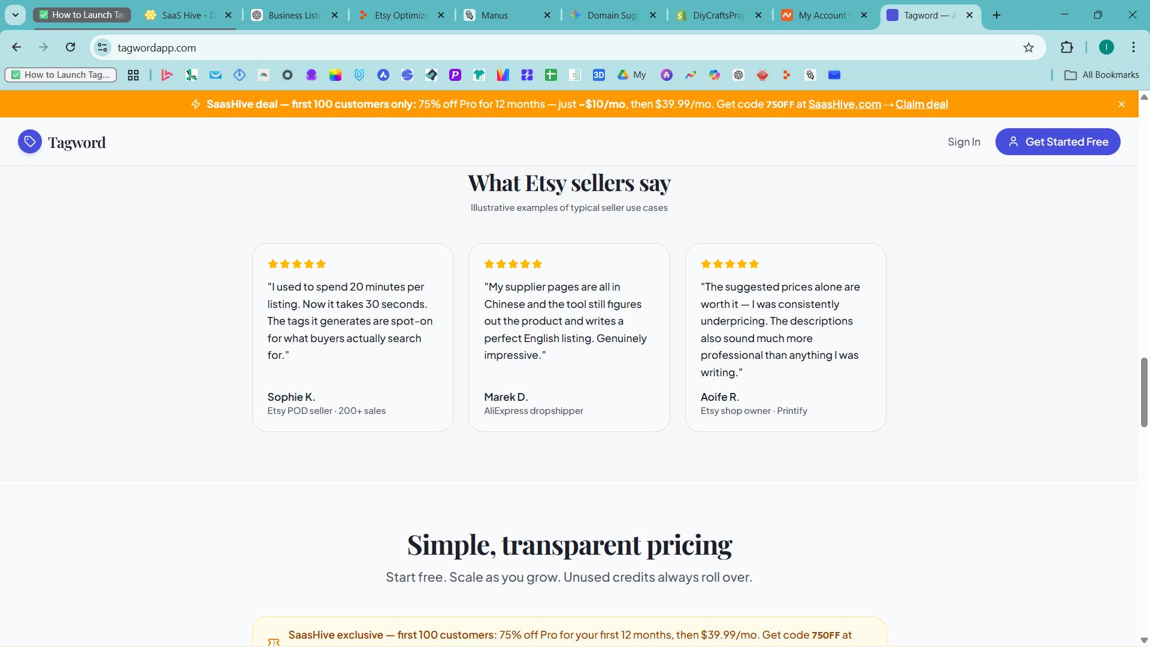Expand the tab search dropdown arrow
The image size is (1150, 647).
(16, 15)
